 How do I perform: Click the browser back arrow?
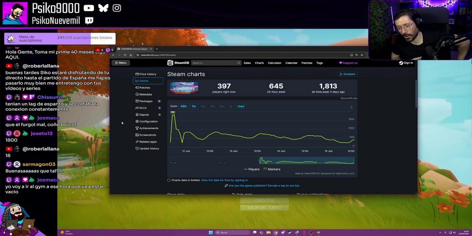[x=113, y=55]
